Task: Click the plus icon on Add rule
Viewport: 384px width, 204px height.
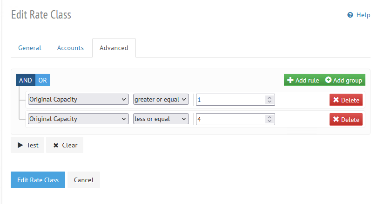Action: 290,80
